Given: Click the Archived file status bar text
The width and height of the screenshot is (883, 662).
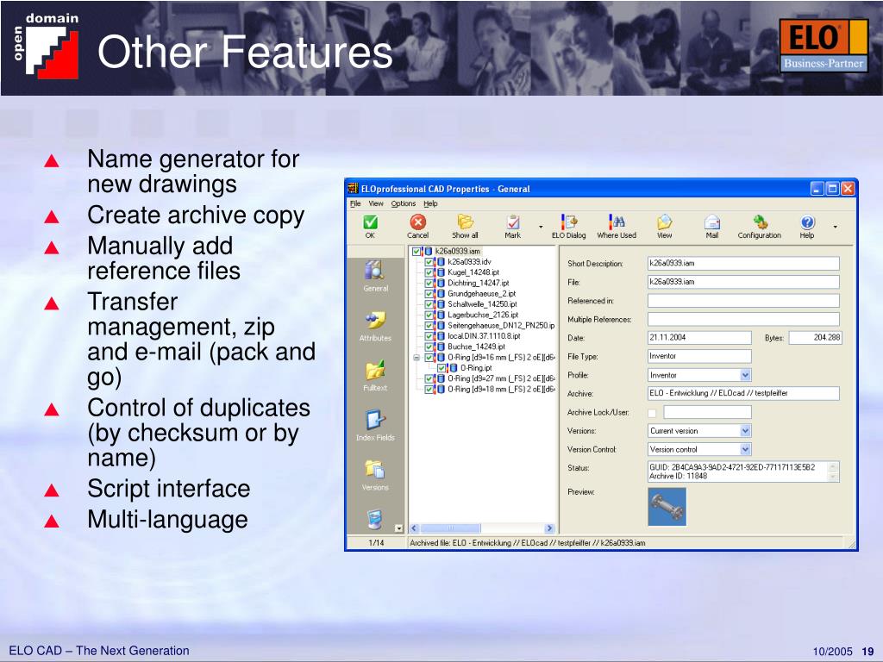Looking at the screenshot, I should [x=528, y=543].
